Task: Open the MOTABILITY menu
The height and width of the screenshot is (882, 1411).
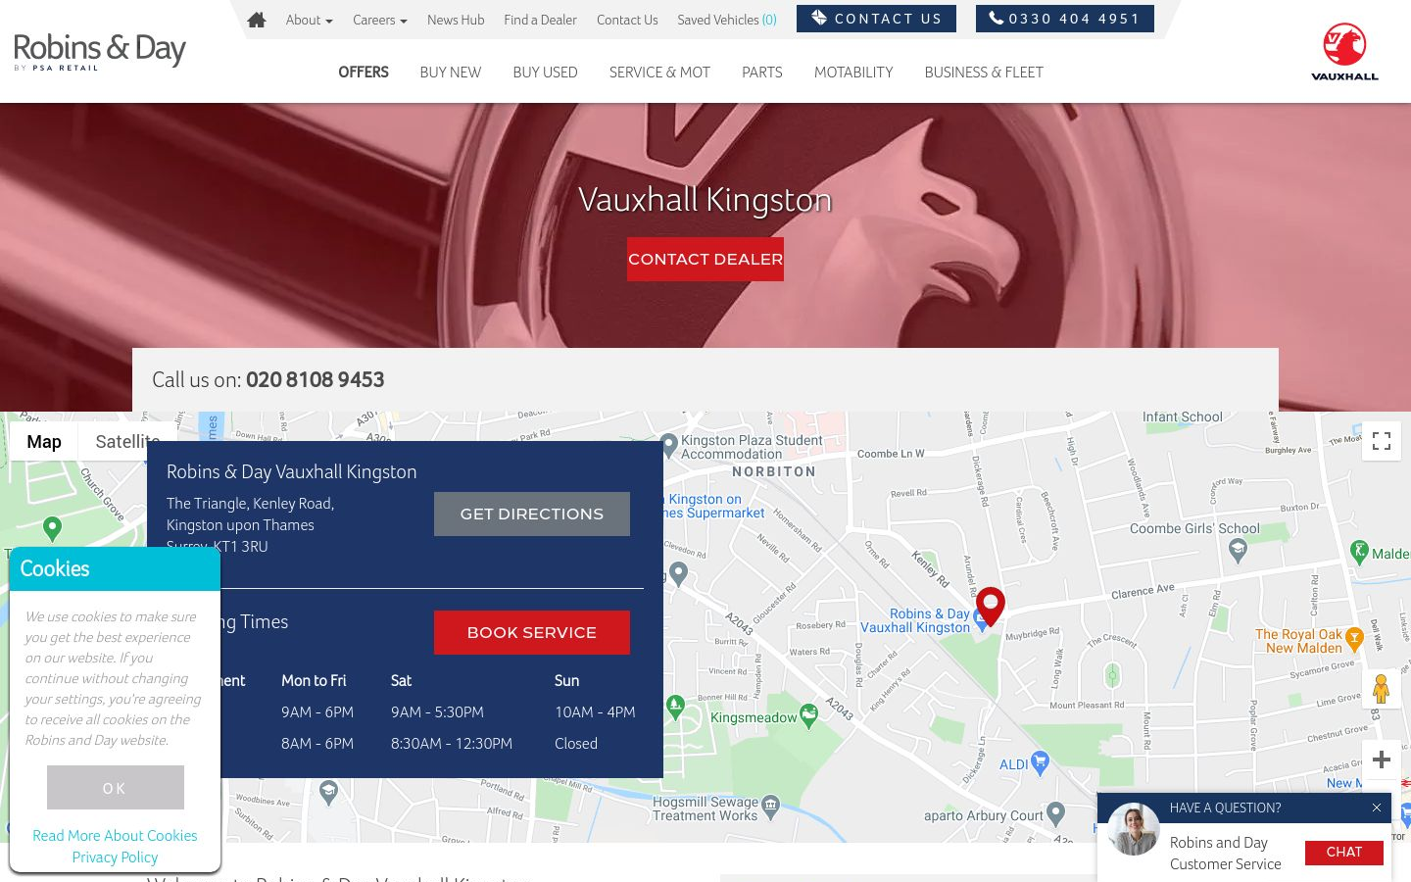Action: tap(853, 73)
